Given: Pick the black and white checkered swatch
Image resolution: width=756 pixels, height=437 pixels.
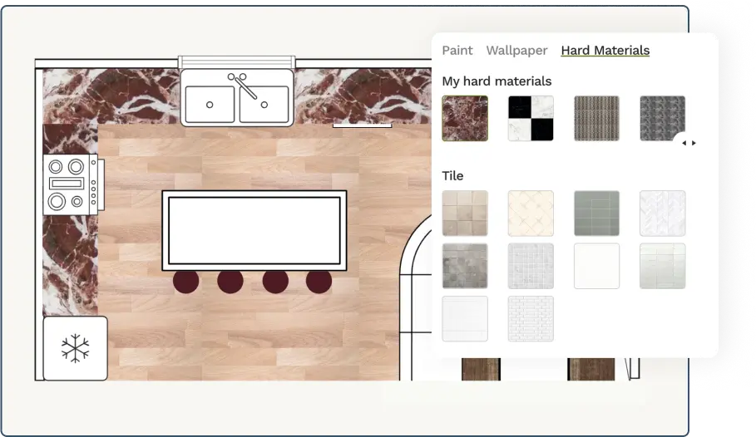Looking at the screenshot, I should point(531,119).
